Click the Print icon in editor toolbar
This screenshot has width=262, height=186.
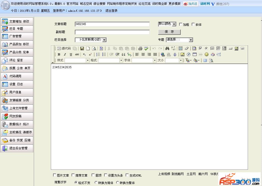(140, 48)
